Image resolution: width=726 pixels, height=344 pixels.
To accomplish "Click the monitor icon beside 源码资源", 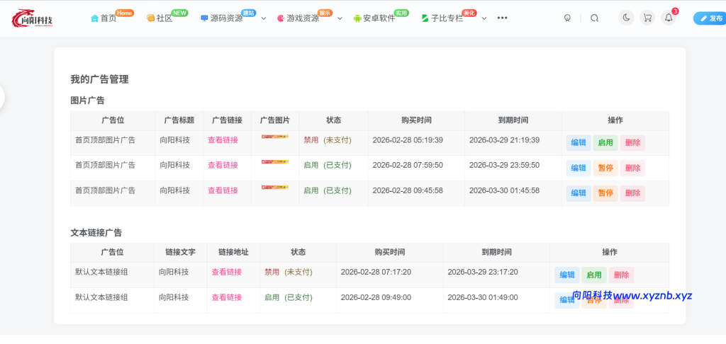I will [204, 18].
